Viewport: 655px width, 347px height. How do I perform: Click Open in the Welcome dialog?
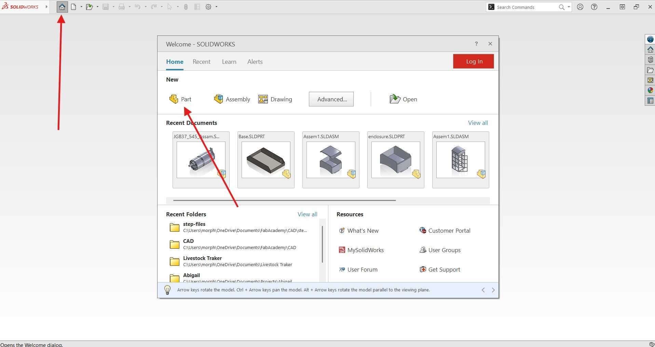click(403, 99)
